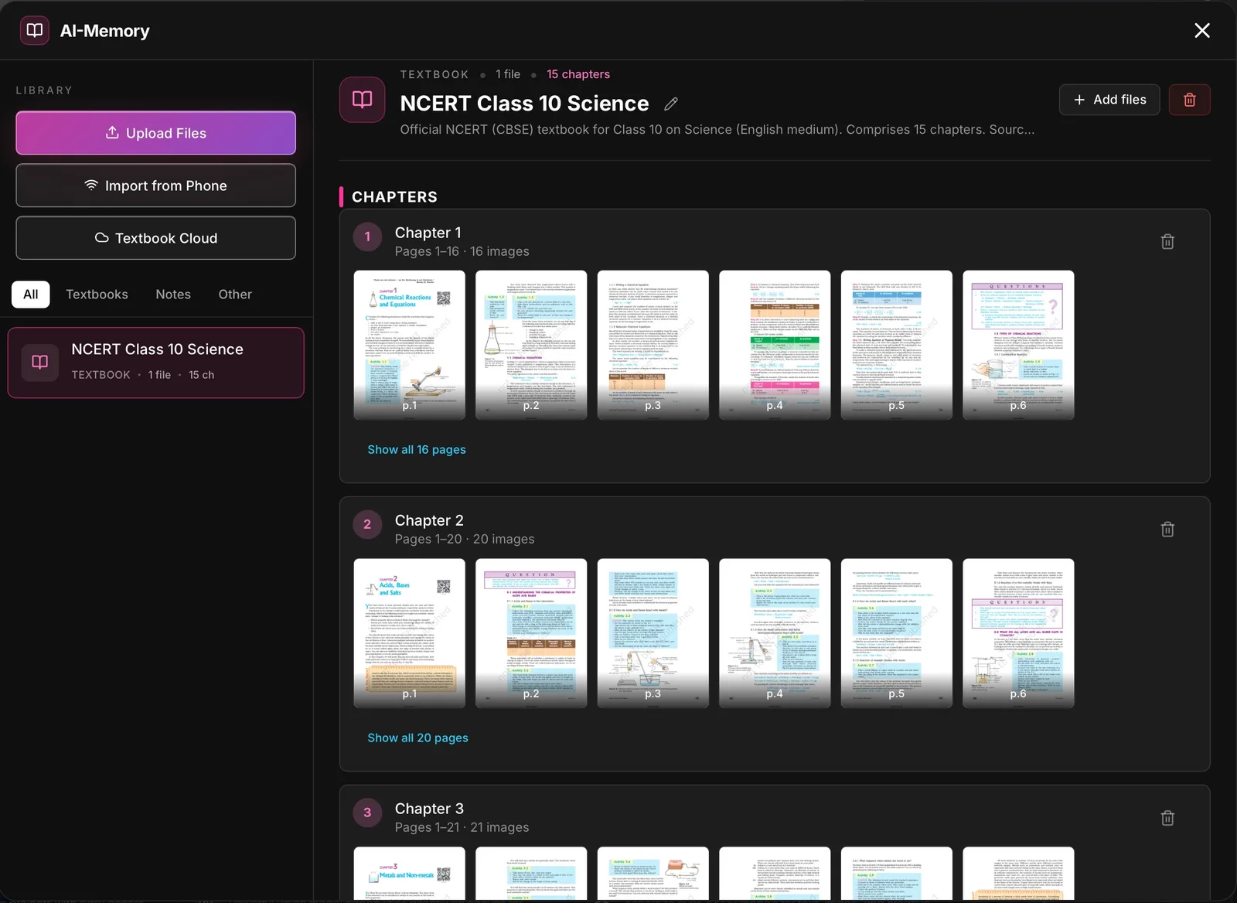Open Chapter 1 page 1 thumbnail
This screenshot has width=1237, height=903.
click(410, 345)
